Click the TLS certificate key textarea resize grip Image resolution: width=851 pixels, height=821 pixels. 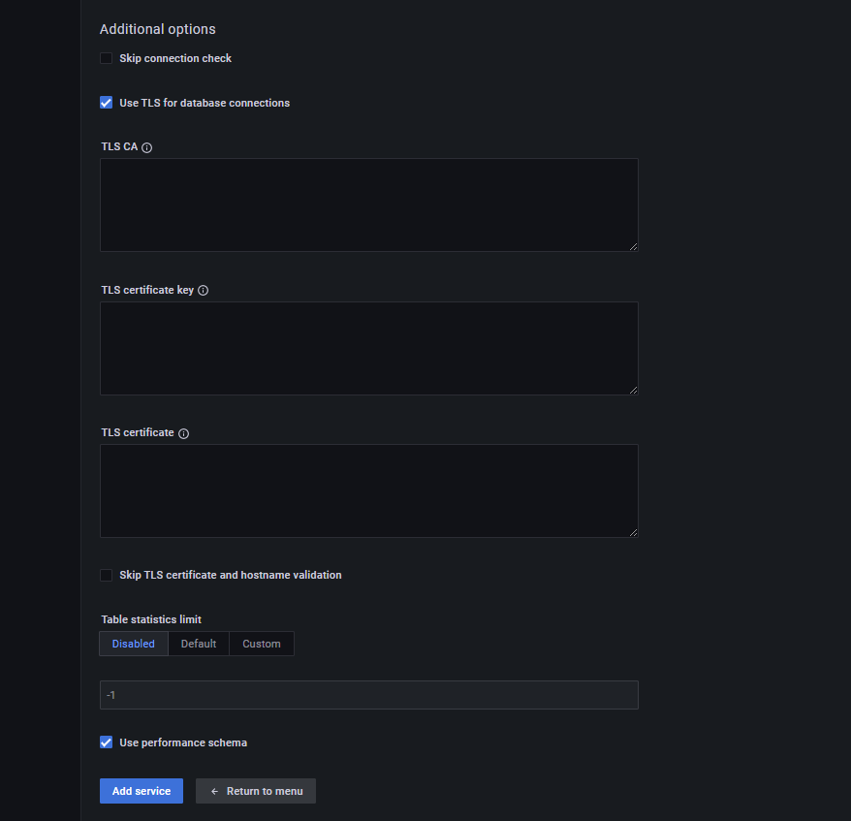click(x=633, y=391)
